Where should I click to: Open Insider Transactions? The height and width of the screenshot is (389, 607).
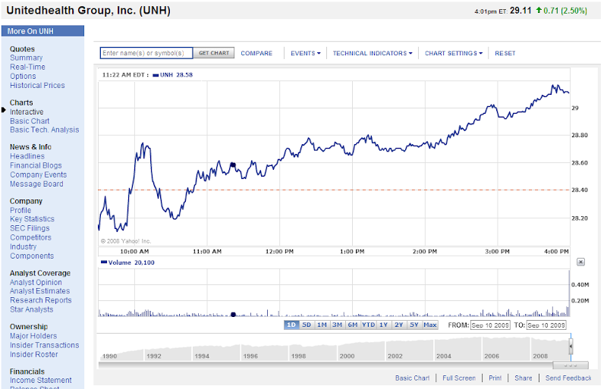pyautogui.click(x=44, y=345)
